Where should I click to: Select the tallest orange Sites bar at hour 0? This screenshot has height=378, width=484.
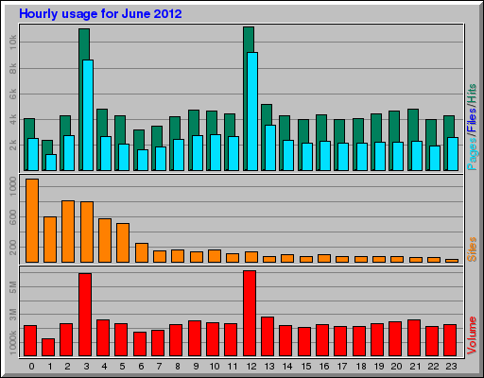(x=32, y=220)
